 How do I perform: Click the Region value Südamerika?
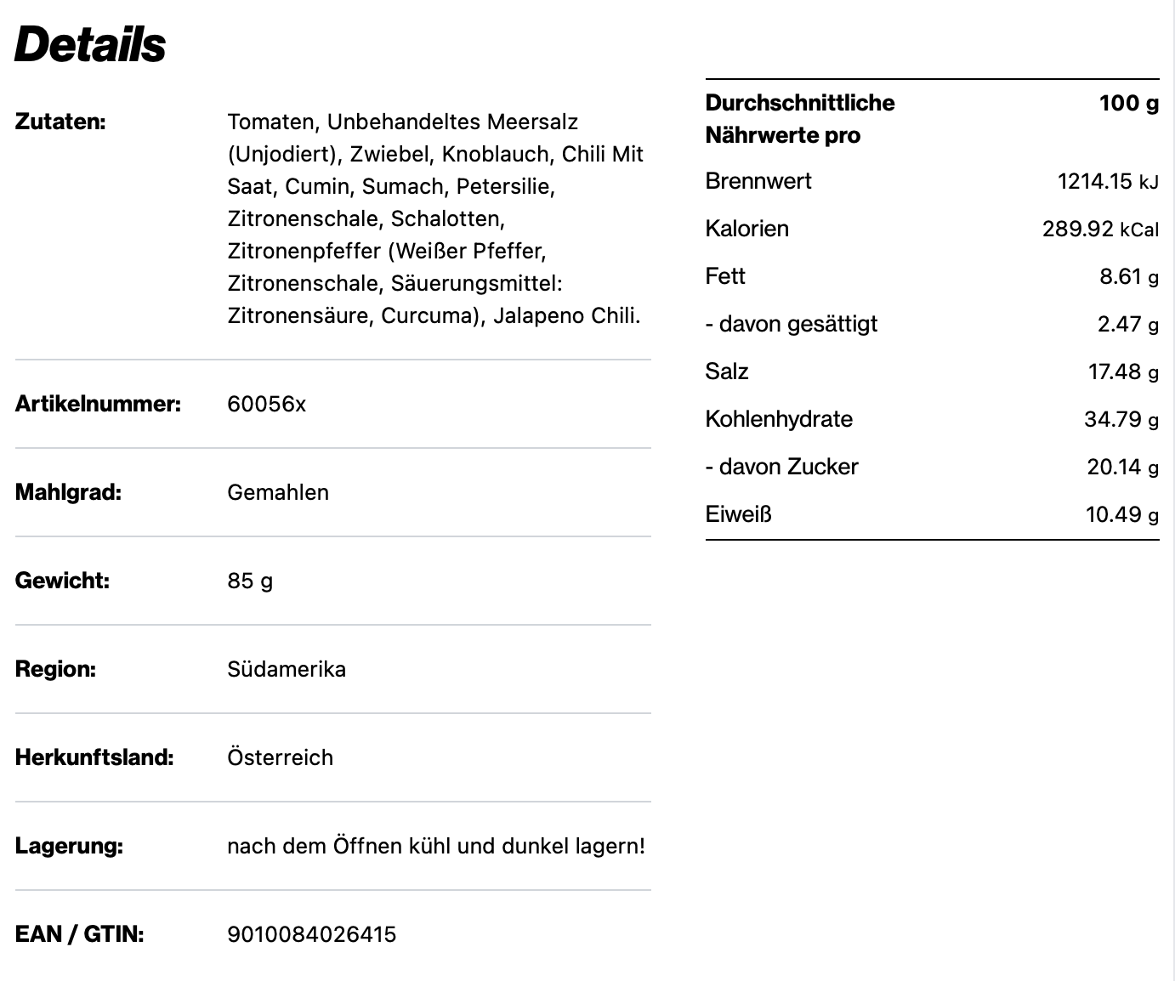click(287, 669)
